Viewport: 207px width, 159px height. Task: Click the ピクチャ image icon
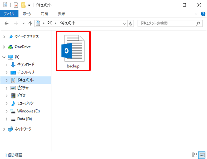point(13,88)
